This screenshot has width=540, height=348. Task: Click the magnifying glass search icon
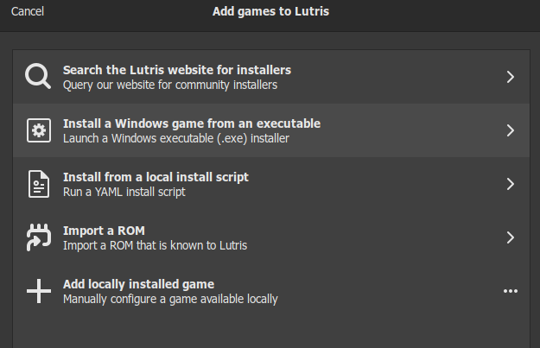click(x=38, y=76)
